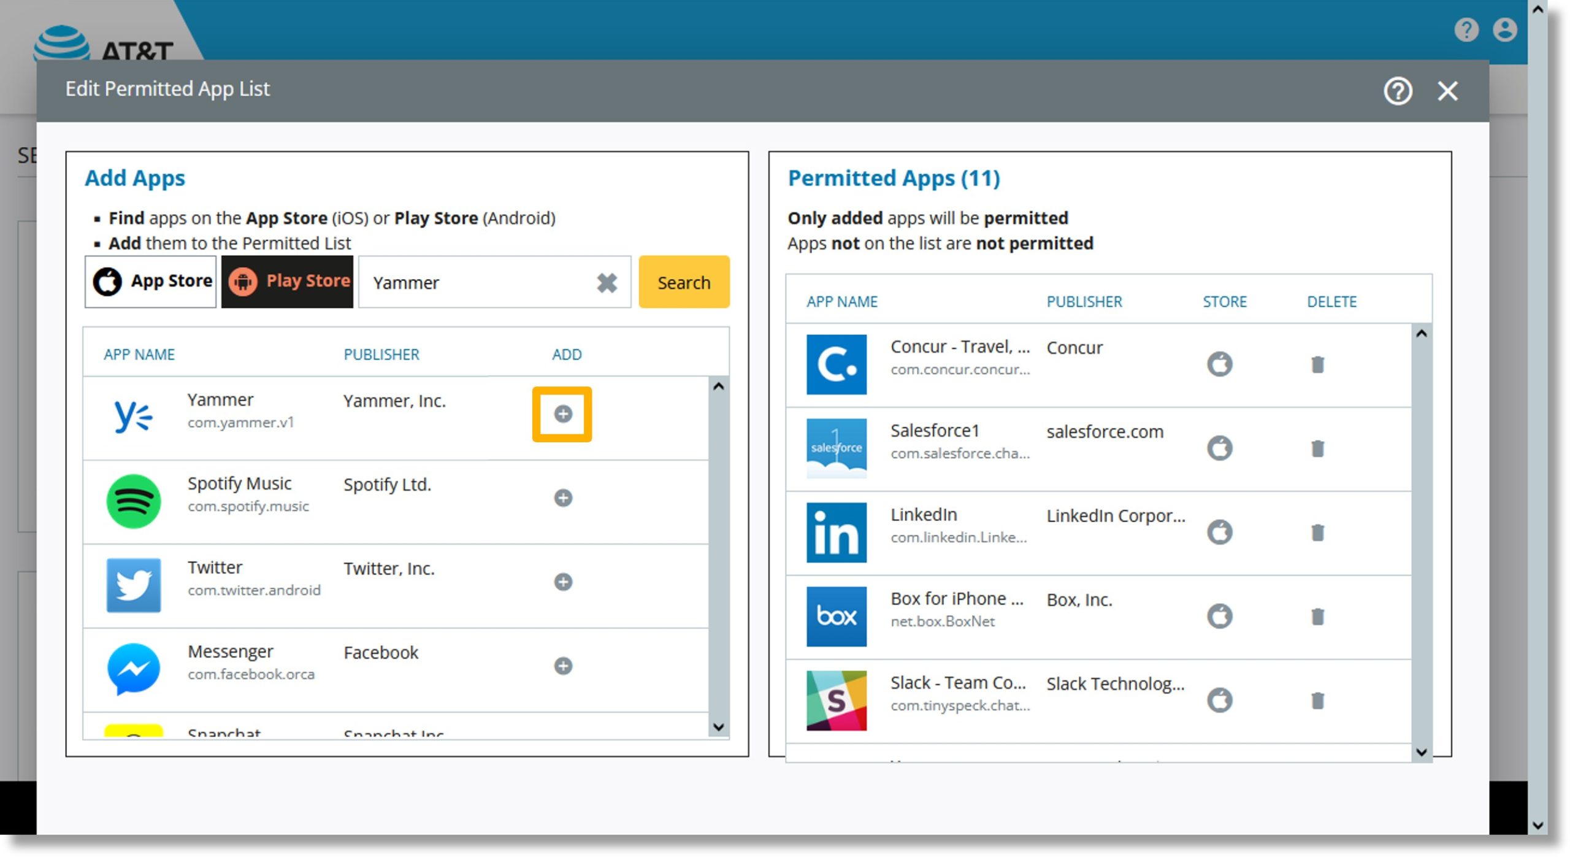
Task: Select the salesforce.com publisher cell
Action: coord(1105,432)
